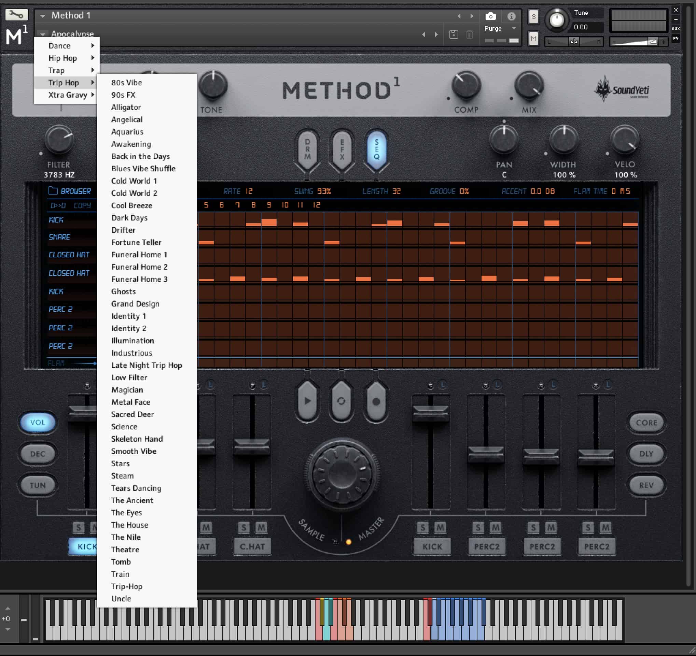Expand the Xtra Gravy submenu

point(67,95)
